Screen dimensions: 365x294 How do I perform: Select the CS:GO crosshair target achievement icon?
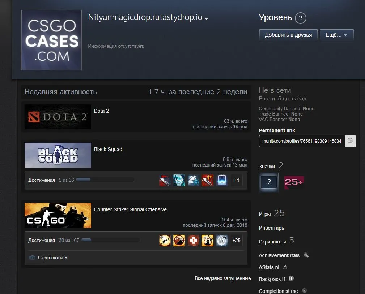(x=179, y=241)
